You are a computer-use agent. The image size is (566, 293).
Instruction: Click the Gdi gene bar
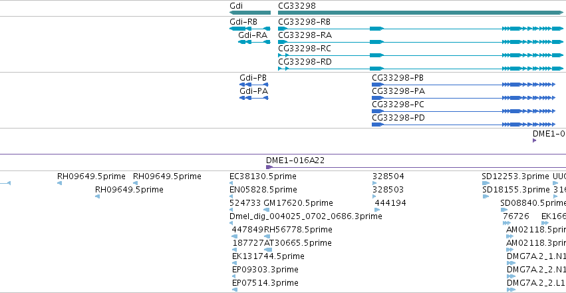point(250,13)
